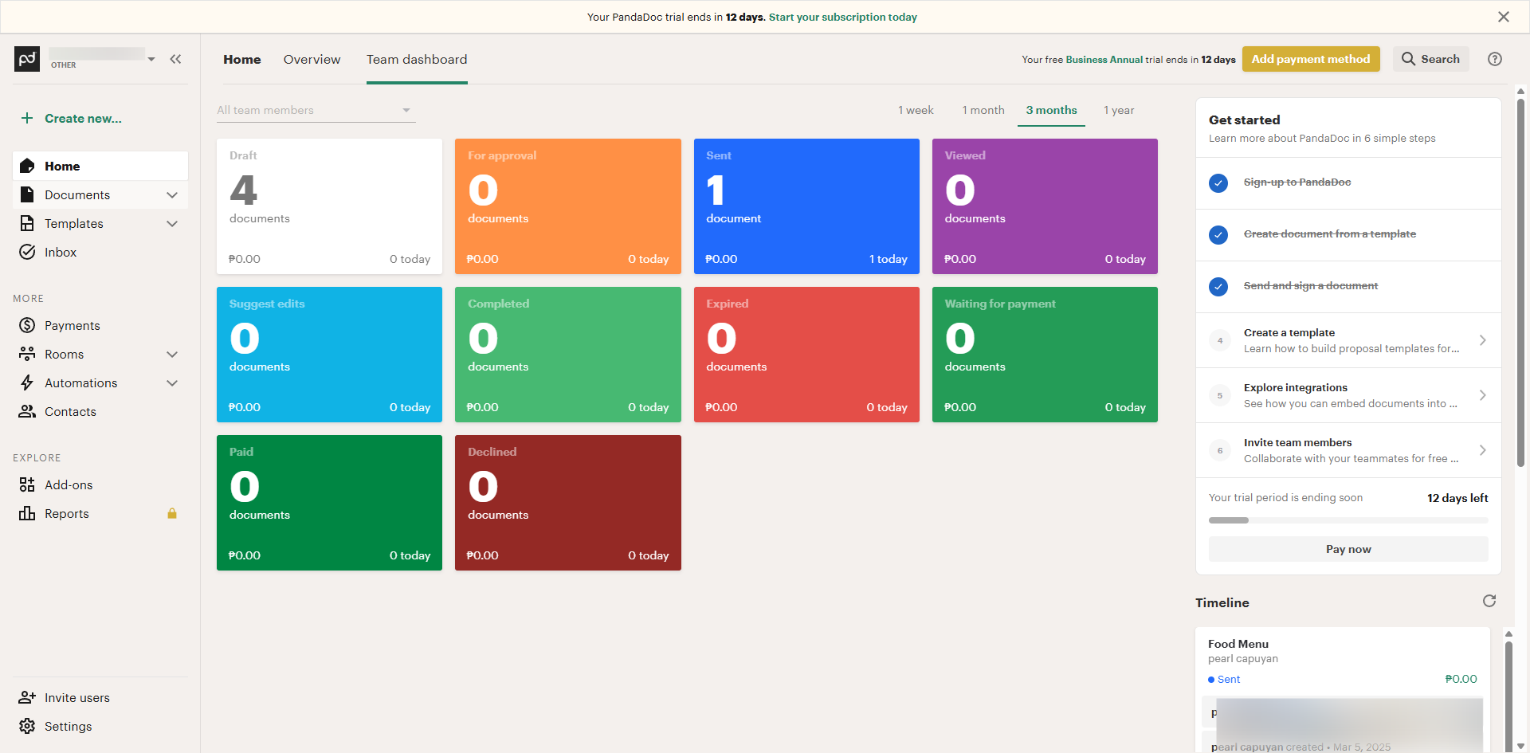1530x753 pixels.
Task: Select the Team dashboard tab
Action: pyautogui.click(x=417, y=59)
